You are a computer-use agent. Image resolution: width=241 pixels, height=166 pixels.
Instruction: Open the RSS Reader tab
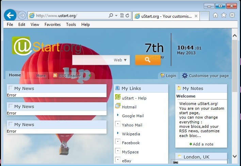coord(70,76)
